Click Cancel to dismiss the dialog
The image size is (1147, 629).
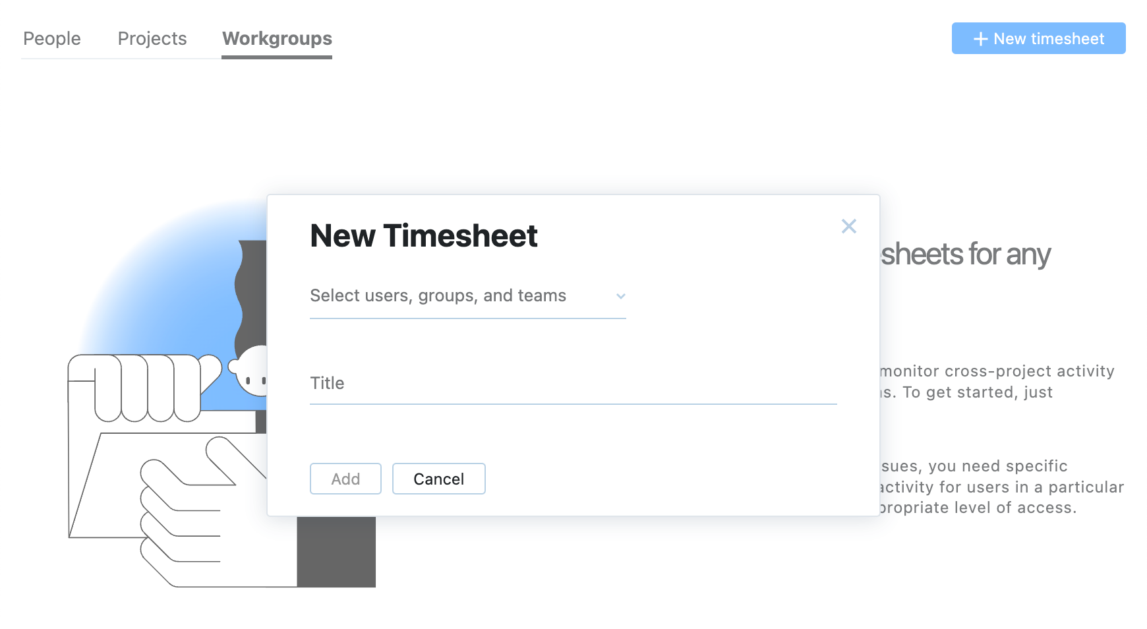(438, 479)
